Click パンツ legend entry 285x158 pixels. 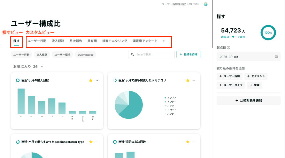pos(169,106)
